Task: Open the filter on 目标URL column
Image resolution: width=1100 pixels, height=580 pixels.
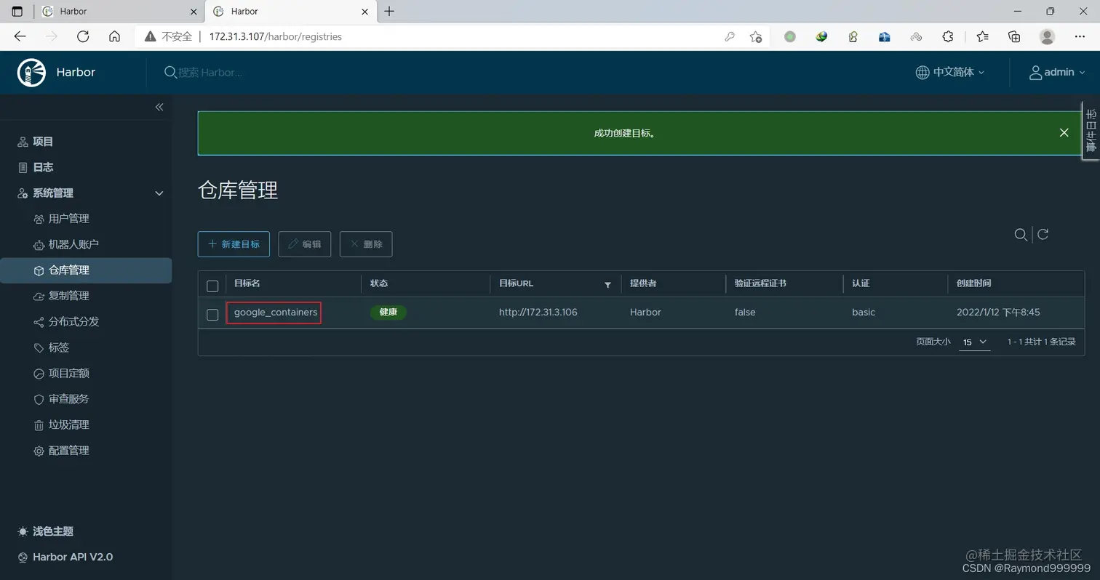Action: tap(607, 284)
